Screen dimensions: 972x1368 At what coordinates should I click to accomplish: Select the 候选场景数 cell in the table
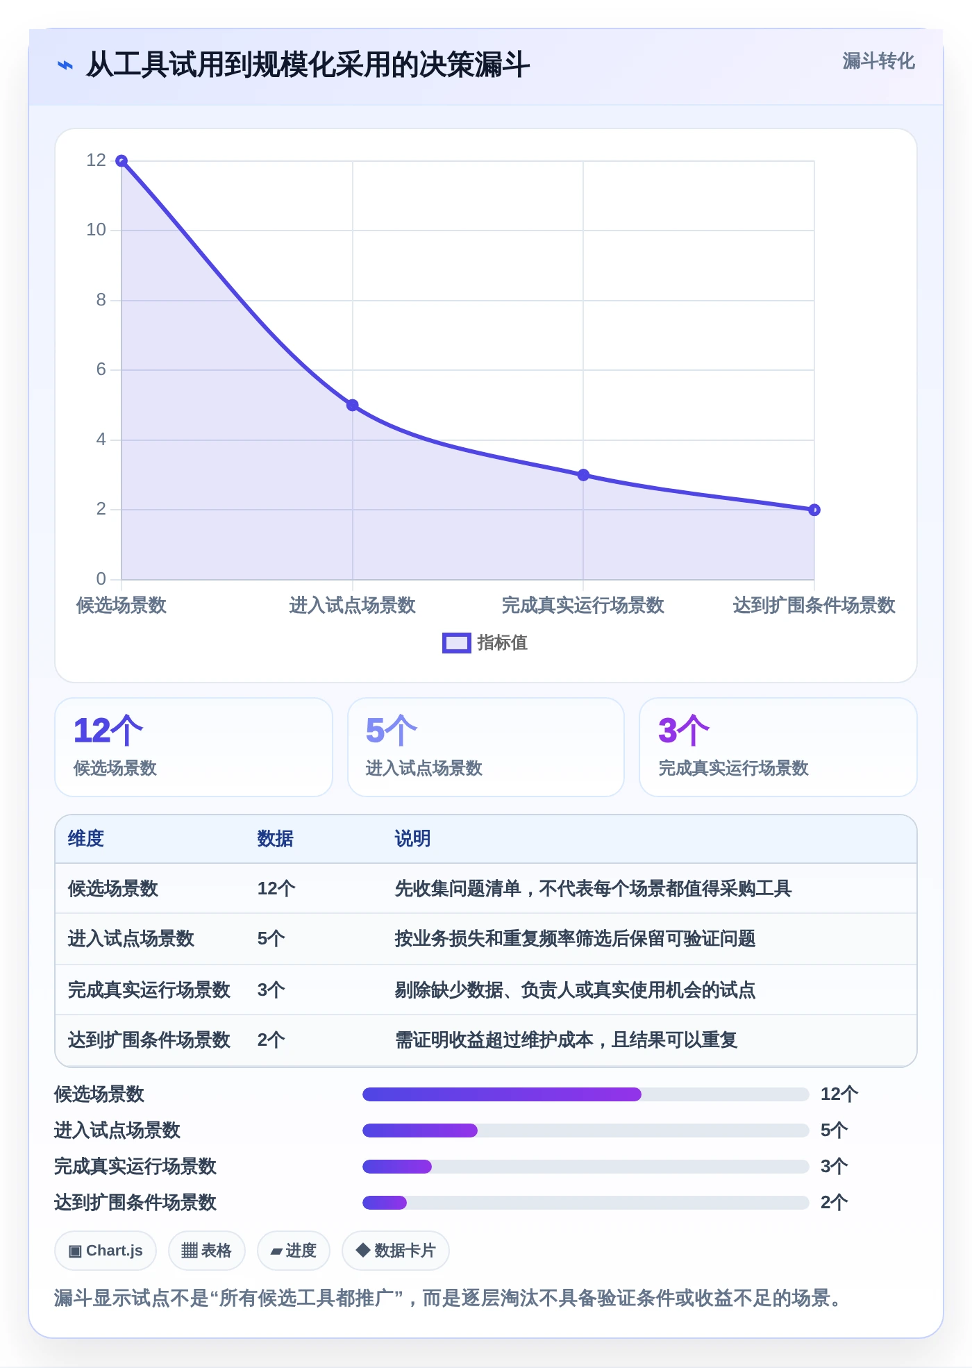[x=113, y=889]
